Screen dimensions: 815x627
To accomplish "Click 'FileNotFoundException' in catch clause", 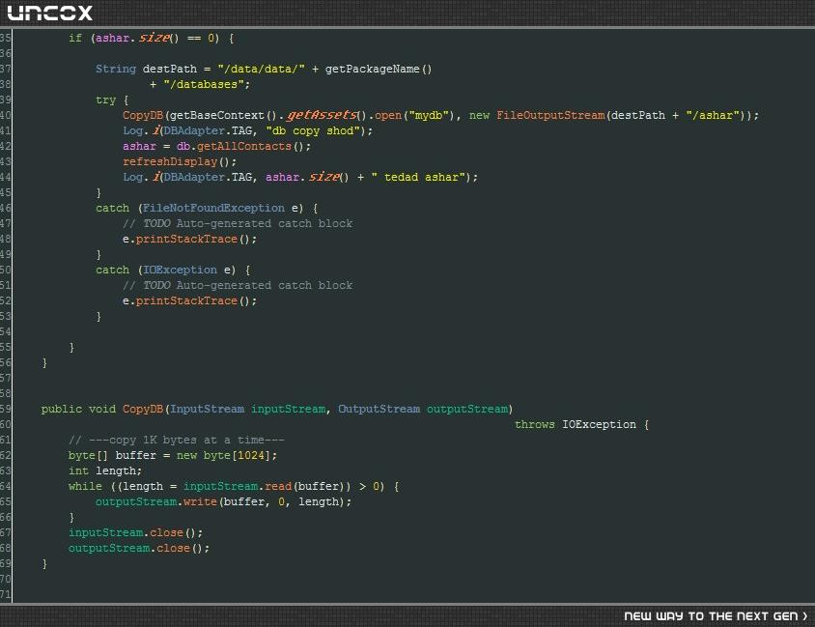I will tap(213, 208).
